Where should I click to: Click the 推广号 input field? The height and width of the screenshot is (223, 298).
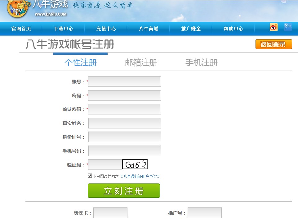(x=204, y=213)
